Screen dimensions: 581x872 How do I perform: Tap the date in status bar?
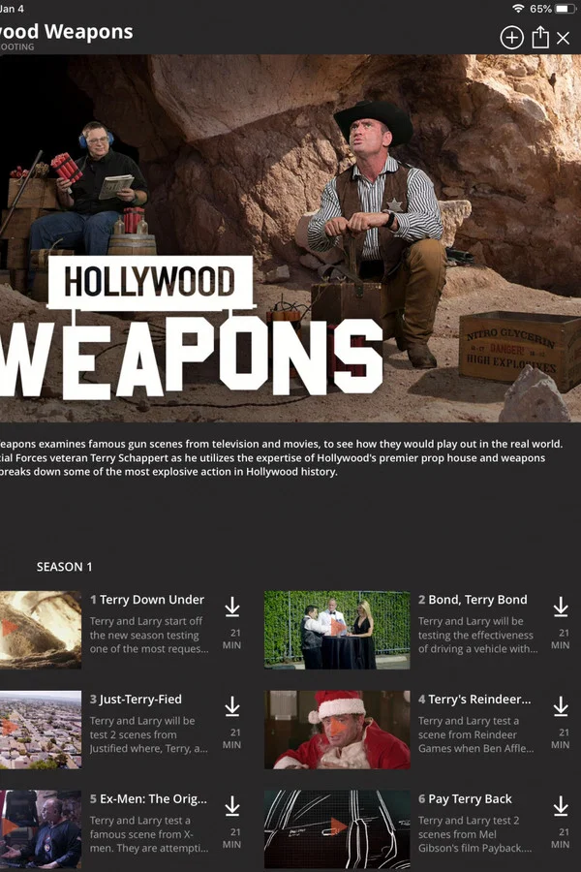click(x=12, y=9)
